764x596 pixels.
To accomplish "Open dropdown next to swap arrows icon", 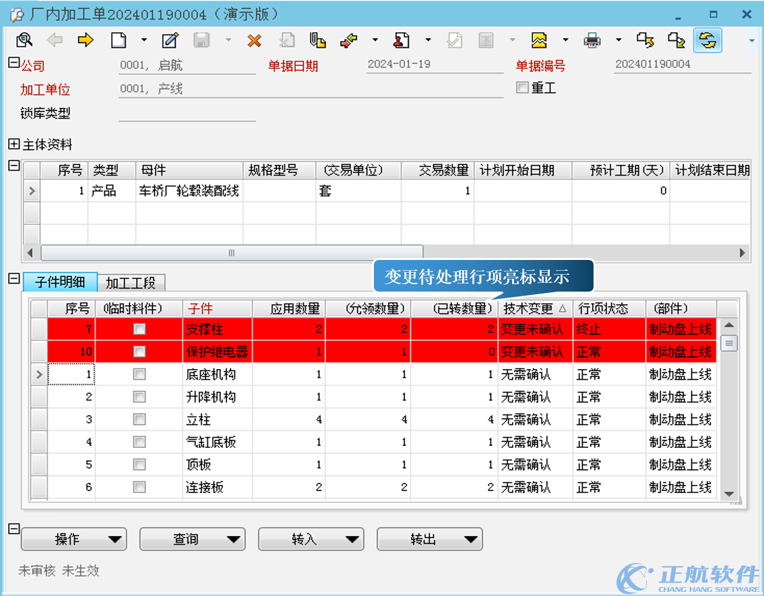I will click(x=375, y=40).
